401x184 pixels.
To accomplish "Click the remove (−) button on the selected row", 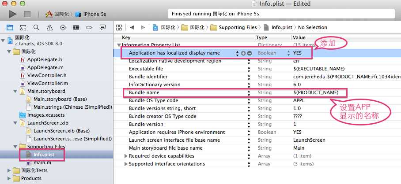I will coord(250,53).
